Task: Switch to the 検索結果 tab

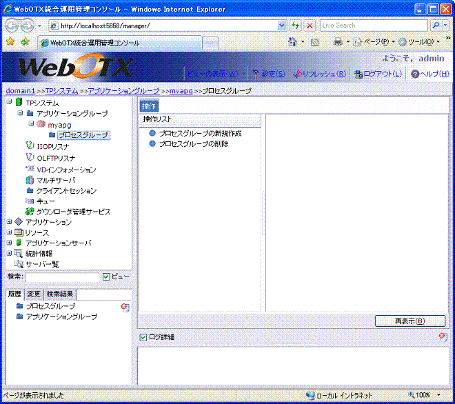Action: pos(61,294)
